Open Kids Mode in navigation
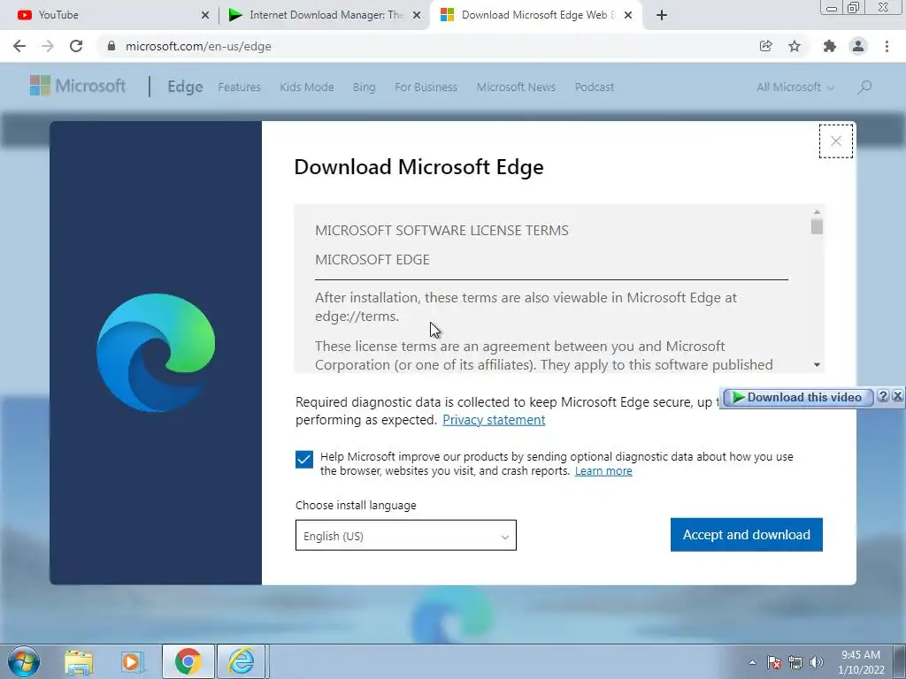The width and height of the screenshot is (906, 679). click(307, 88)
